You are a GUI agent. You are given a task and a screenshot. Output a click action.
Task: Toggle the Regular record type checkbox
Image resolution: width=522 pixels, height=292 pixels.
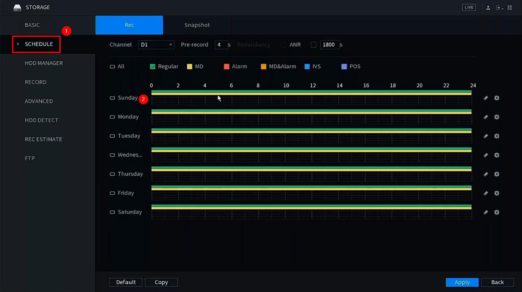click(153, 67)
